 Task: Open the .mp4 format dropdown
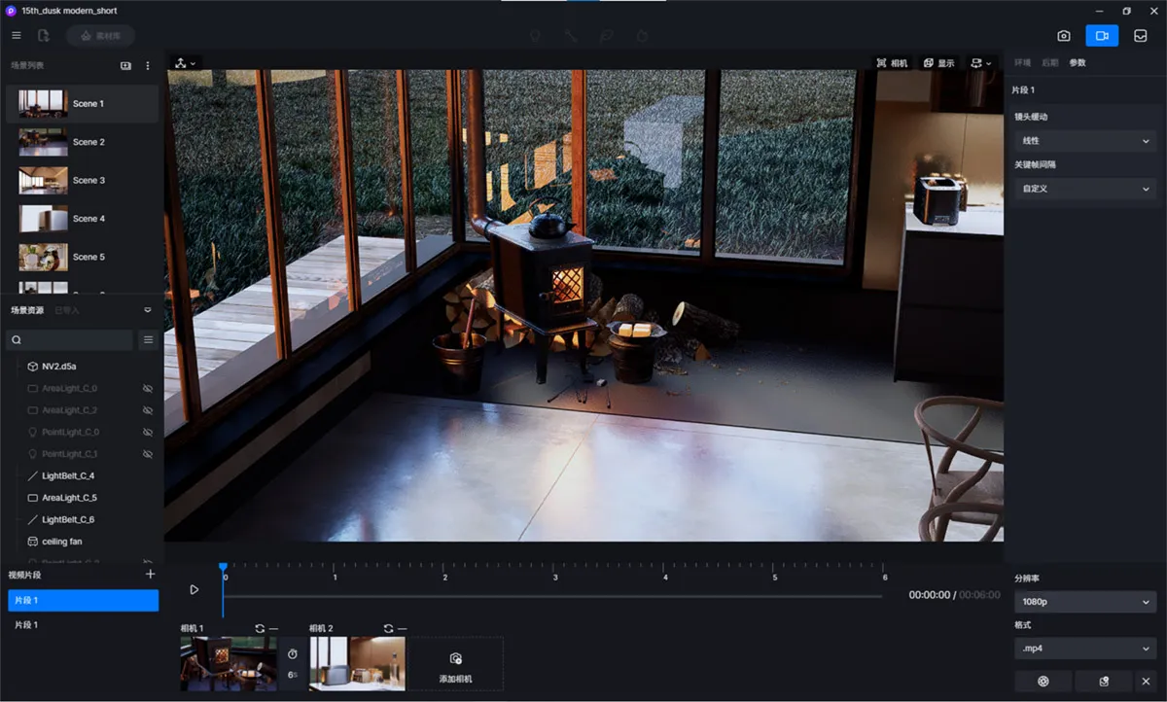[x=1085, y=648]
